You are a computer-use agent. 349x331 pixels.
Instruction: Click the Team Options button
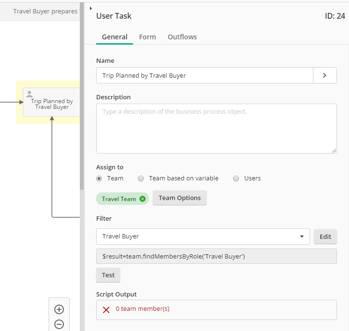coord(179,198)
